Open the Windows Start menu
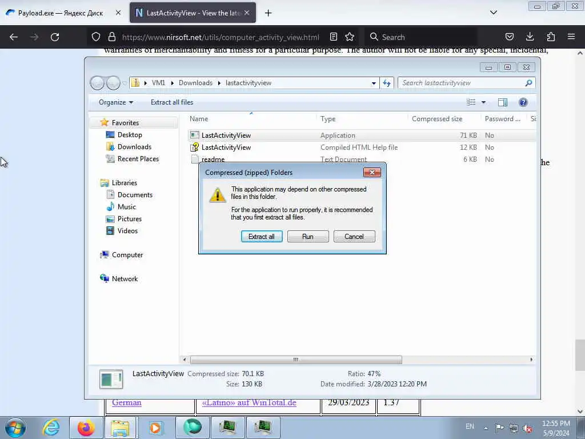Screen dimensions: 585x439 [15, 428]
